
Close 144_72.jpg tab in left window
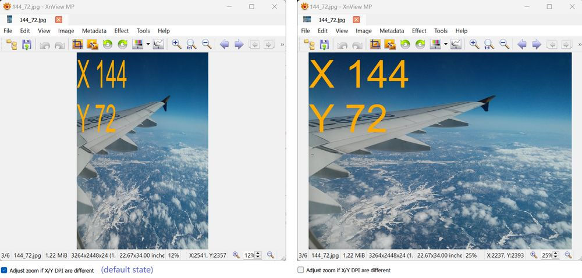(x=59, y=20)
